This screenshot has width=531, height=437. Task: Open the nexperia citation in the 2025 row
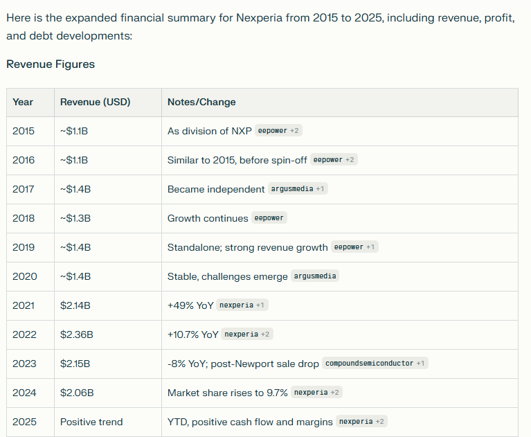click(x=362, y=422)
